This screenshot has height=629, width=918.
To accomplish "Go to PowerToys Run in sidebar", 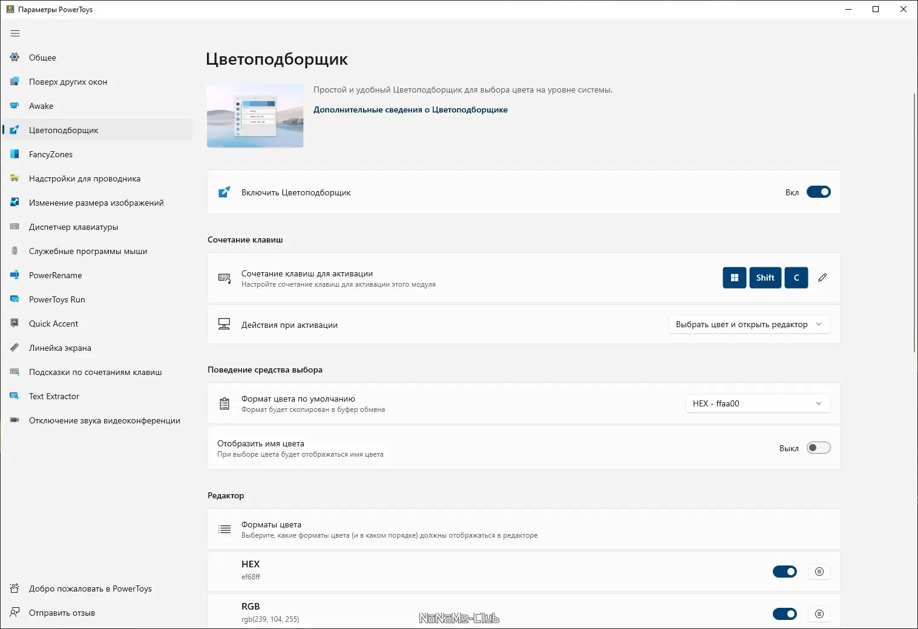I will pos(57,299).
